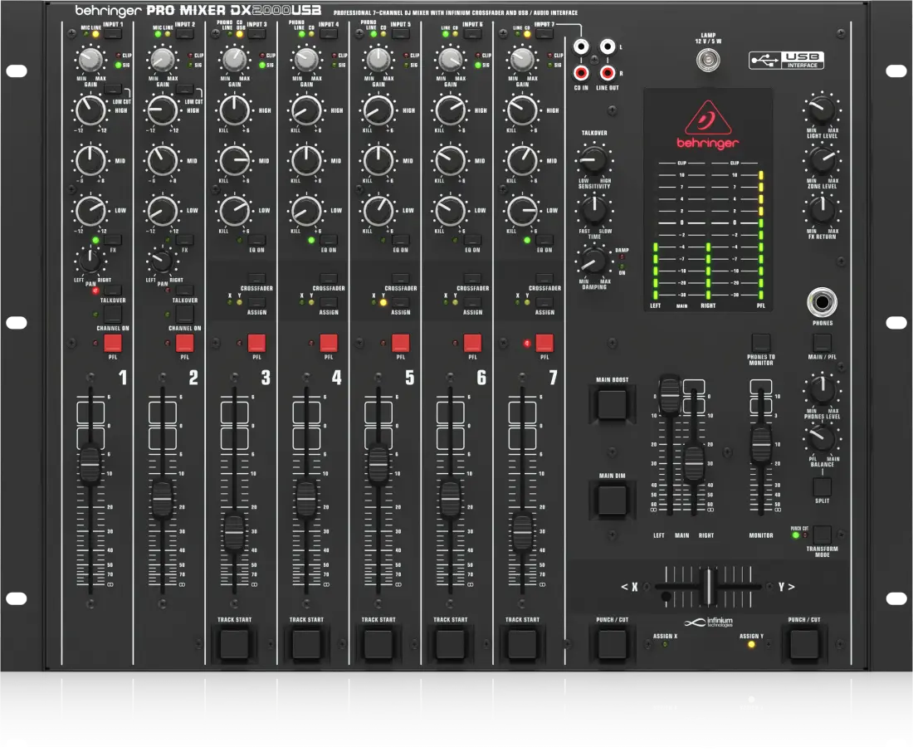This screenshot has height=752, width=913.
Task: Click the FX Return knob
Action: click(822, 210)
